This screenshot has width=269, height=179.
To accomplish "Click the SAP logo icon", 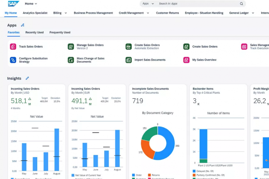I will coord(13,4).
